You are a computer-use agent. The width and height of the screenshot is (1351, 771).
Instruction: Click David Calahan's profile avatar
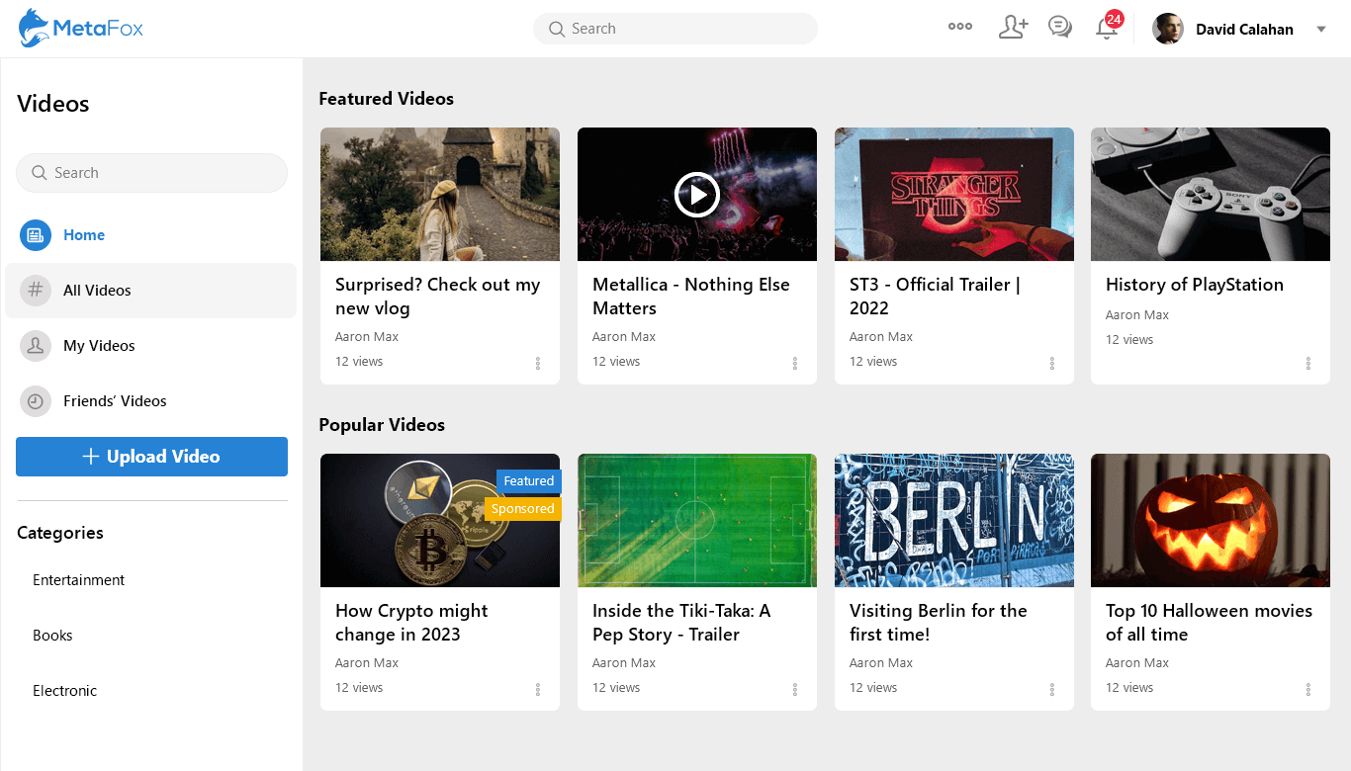click(x=1167, y=28)
